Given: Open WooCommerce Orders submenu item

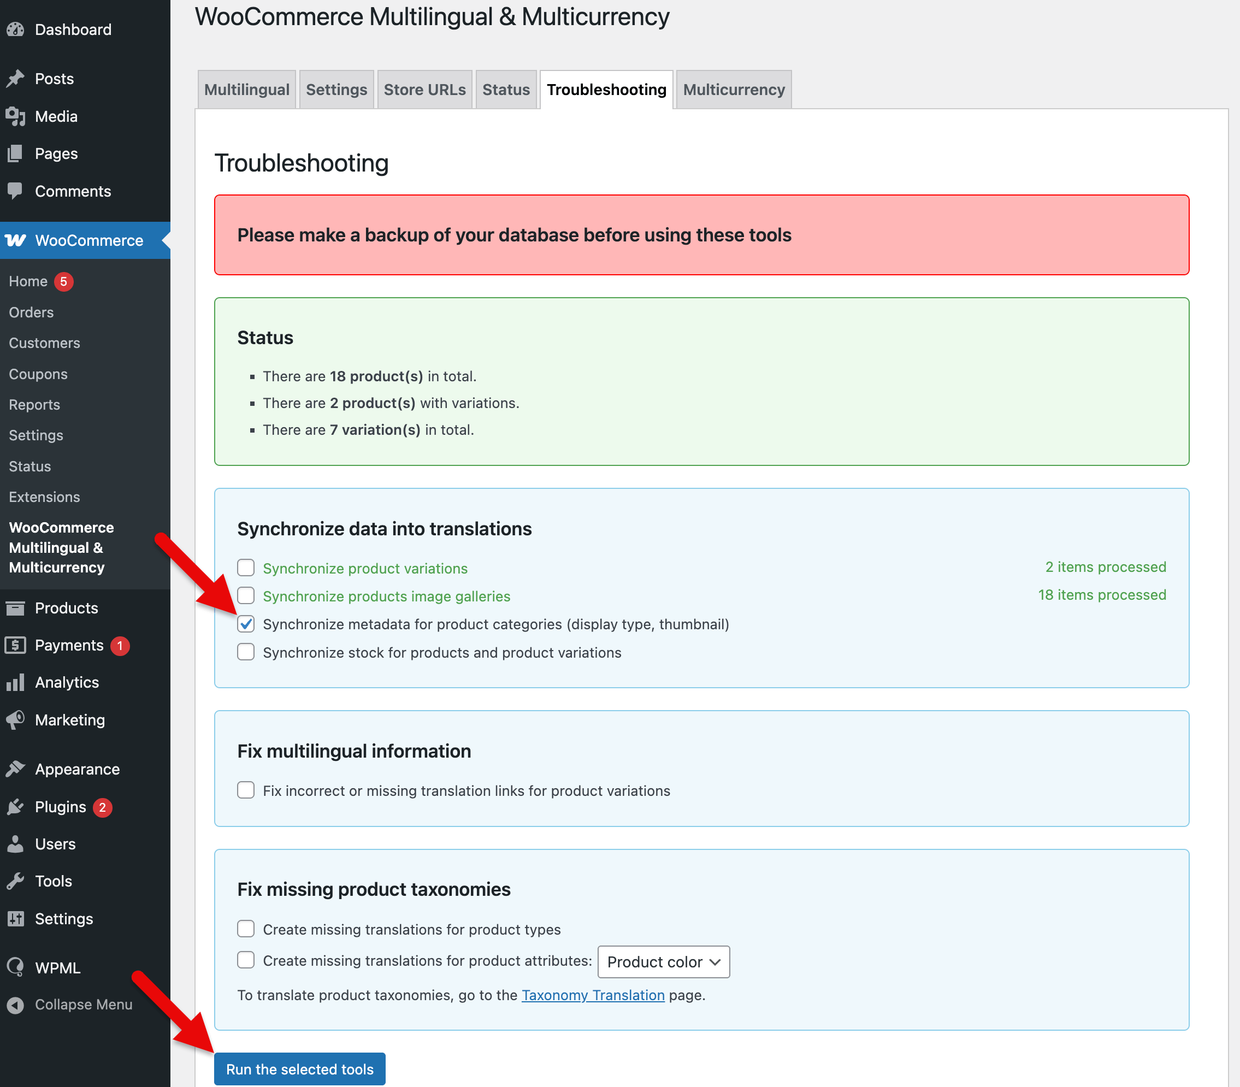Looking at the screenshot, I should click(31, 312).
